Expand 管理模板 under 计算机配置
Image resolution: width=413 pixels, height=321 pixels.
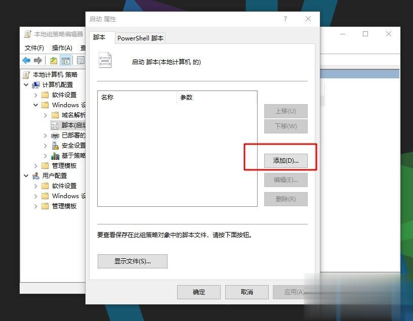(x=36, y=166)
